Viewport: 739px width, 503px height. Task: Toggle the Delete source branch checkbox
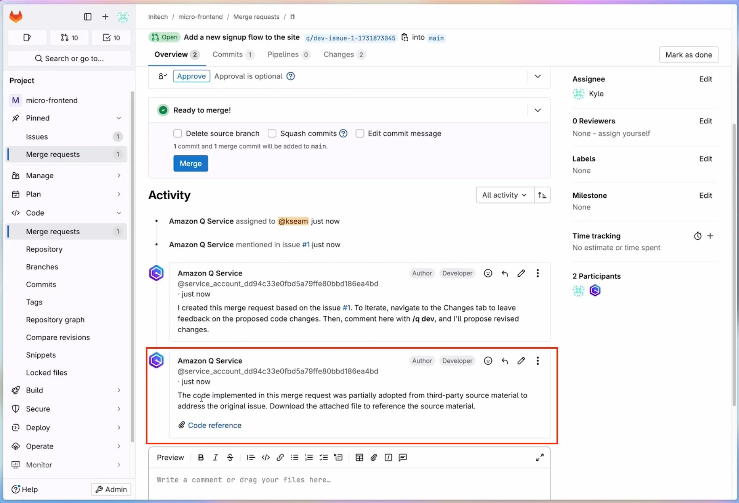coord(177,134)
